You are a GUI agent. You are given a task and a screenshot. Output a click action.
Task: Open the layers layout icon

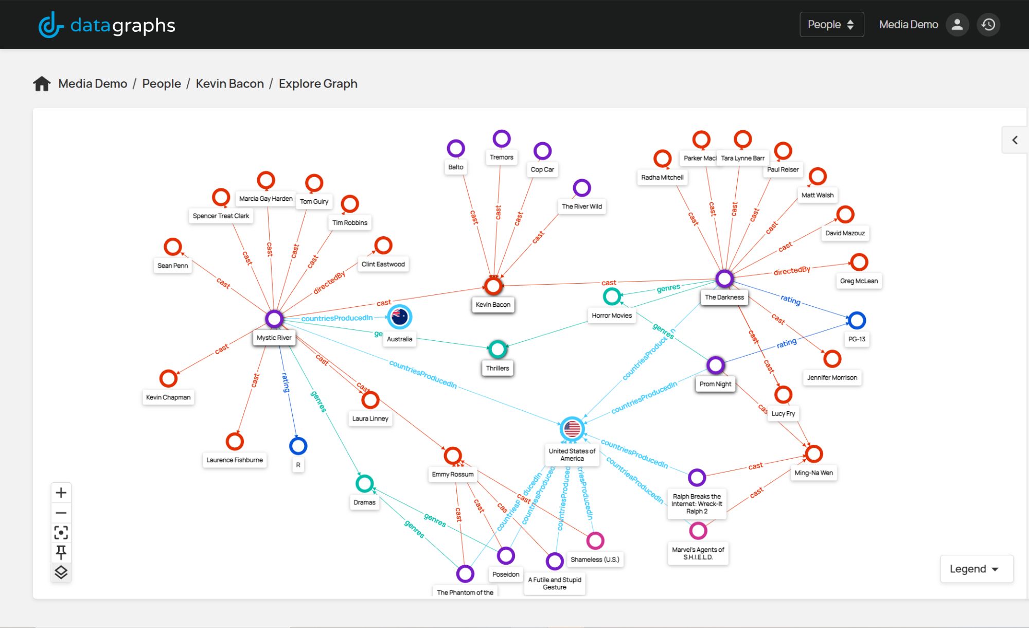(61, 572)
